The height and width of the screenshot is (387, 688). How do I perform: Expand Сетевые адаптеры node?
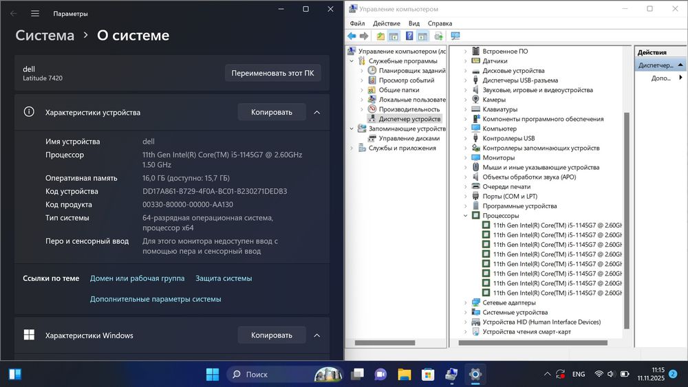pyautogui.click(x=466, y=302)
